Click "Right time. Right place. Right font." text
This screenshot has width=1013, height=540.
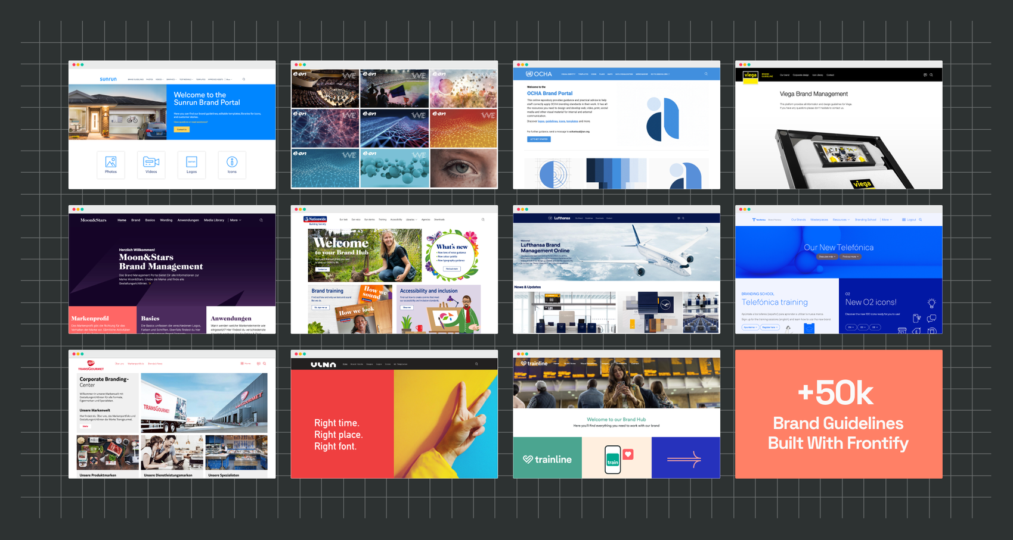coord(338,435)
